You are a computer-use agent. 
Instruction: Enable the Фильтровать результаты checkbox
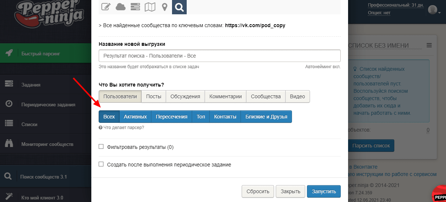(101, 147)
